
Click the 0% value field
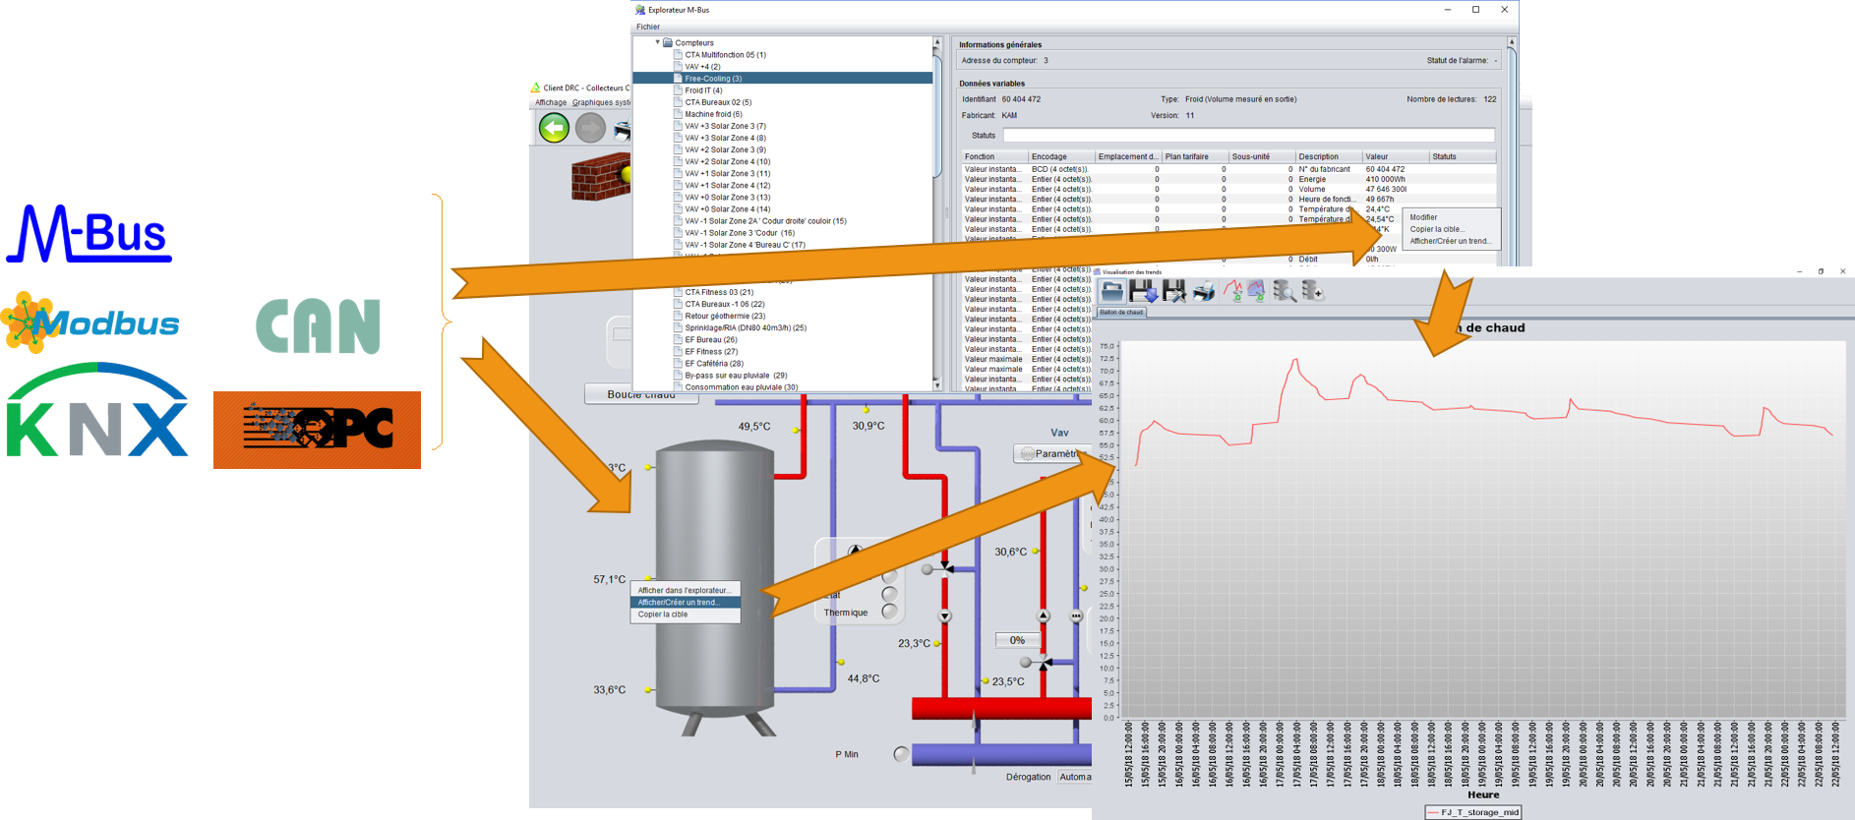pos(1017,640)
